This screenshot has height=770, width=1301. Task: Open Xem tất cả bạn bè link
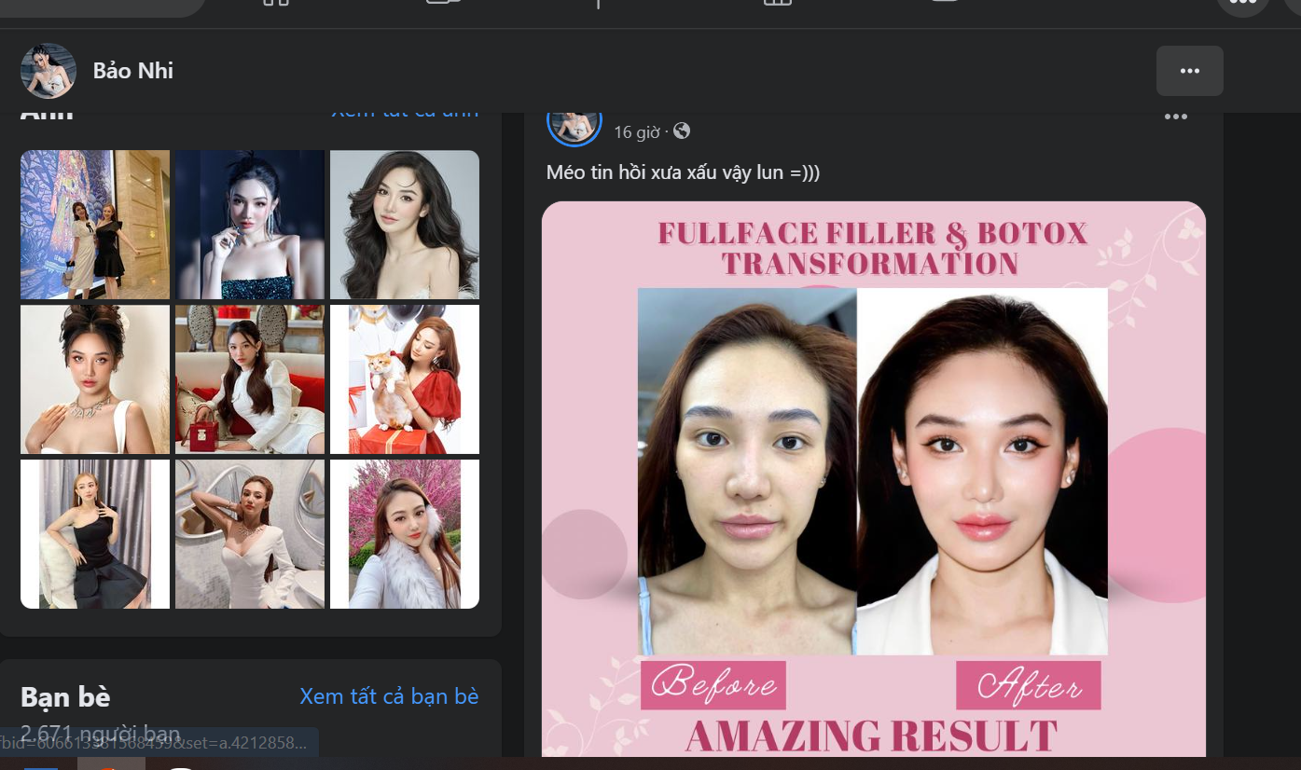click(389, 696)
